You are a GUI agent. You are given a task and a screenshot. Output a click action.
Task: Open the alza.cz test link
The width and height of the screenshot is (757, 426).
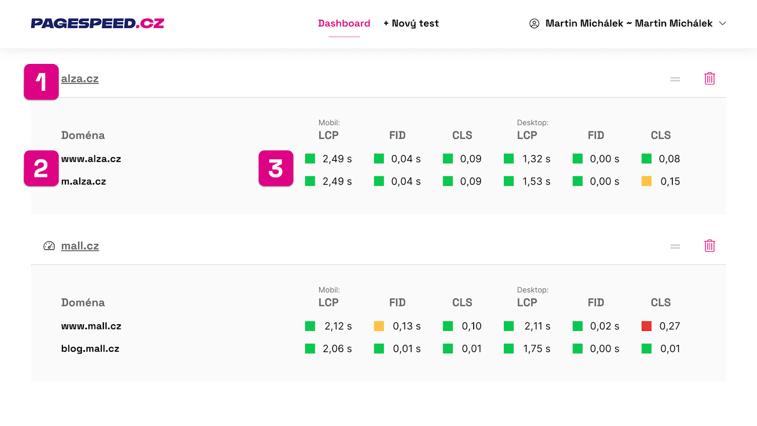click(x=80, y=79)
